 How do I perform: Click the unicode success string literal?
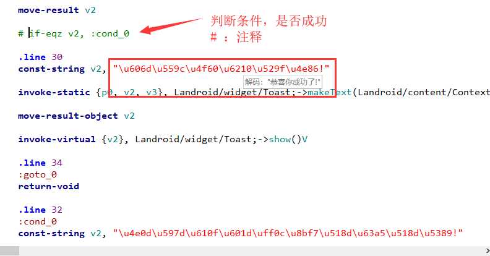(x=221, y=69)
